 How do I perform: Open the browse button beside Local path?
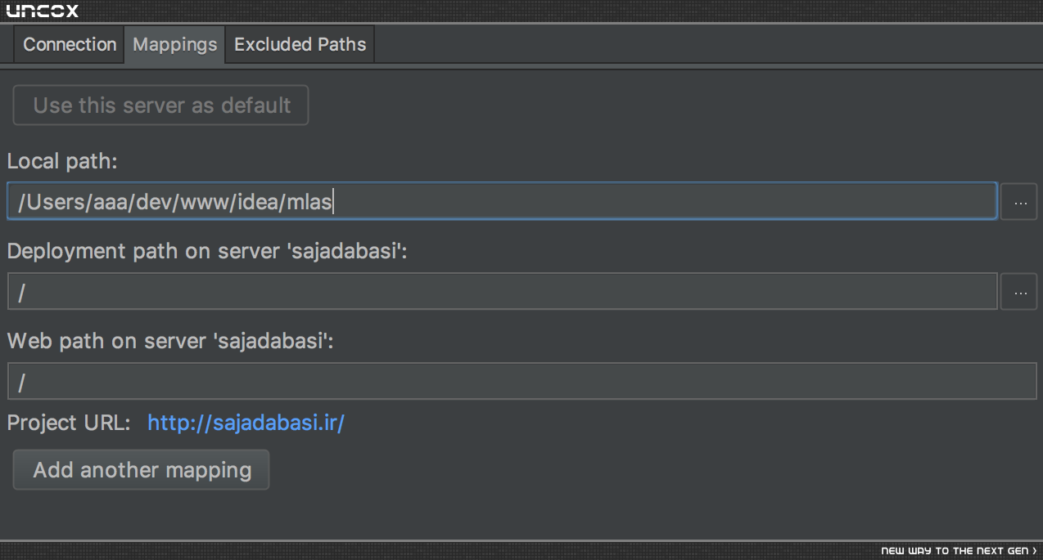coord(1019,202)
